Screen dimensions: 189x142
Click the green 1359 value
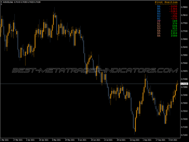[174, 33]
